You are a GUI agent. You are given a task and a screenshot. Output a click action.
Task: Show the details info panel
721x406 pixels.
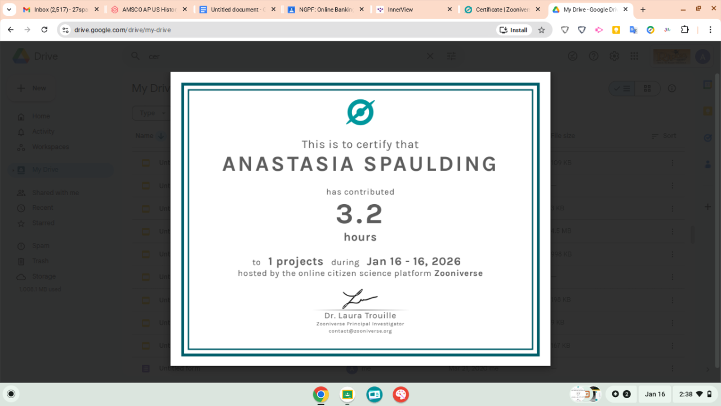(671, 89)
